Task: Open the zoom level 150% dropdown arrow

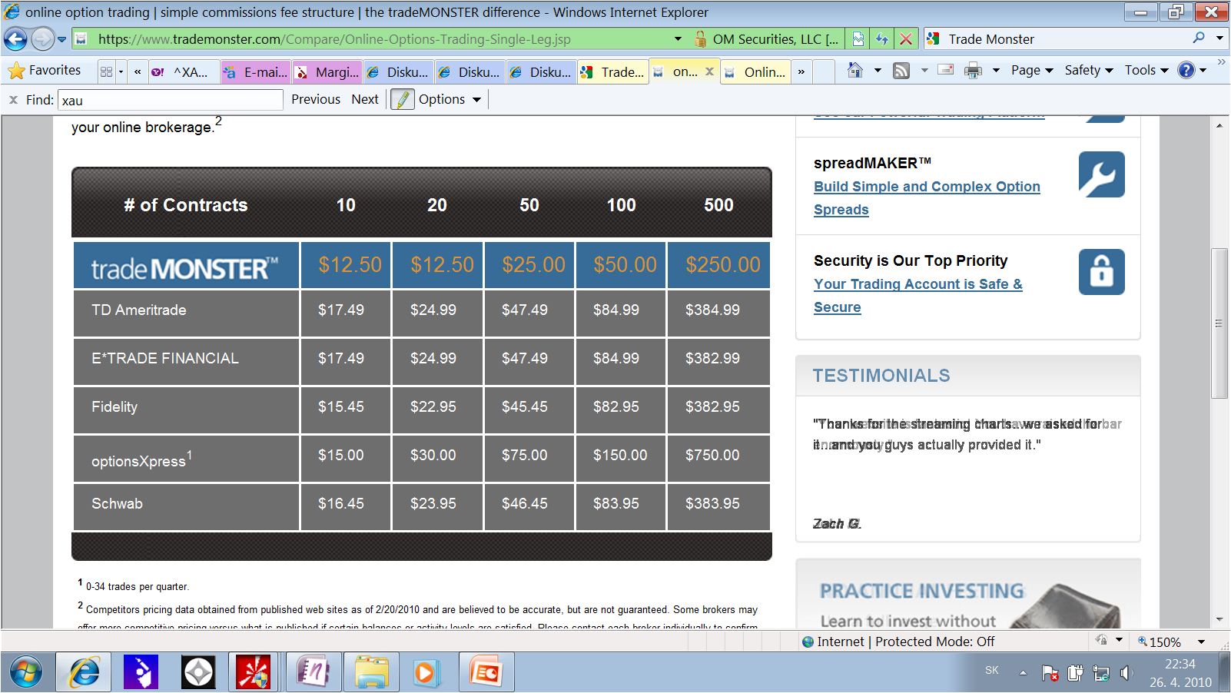Action: coord(1202,642)
